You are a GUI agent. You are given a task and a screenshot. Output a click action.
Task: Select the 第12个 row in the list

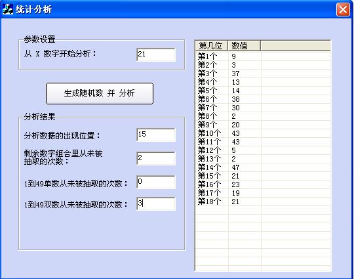coord(263,150)
